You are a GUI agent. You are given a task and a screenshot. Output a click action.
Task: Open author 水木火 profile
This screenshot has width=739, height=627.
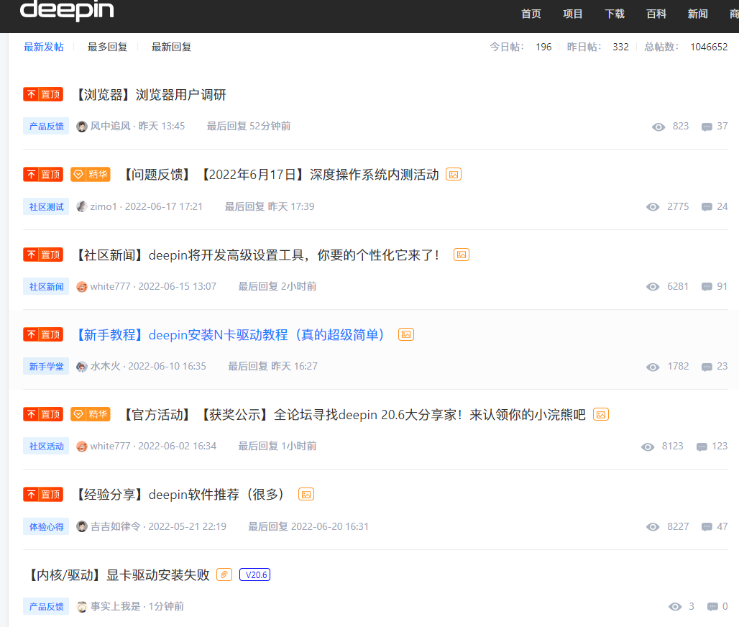click(105, 366)
